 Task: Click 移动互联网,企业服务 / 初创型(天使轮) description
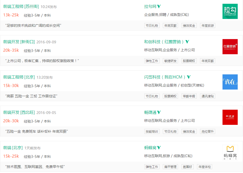[x=174, y=85]
